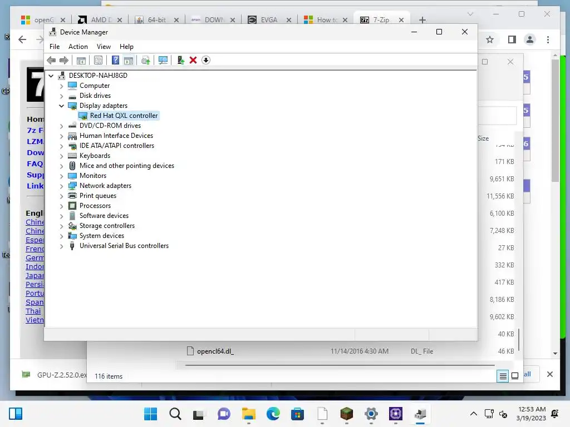Expand the Monitors category
This screenshot has height=427, width=570.
point(61,176)
